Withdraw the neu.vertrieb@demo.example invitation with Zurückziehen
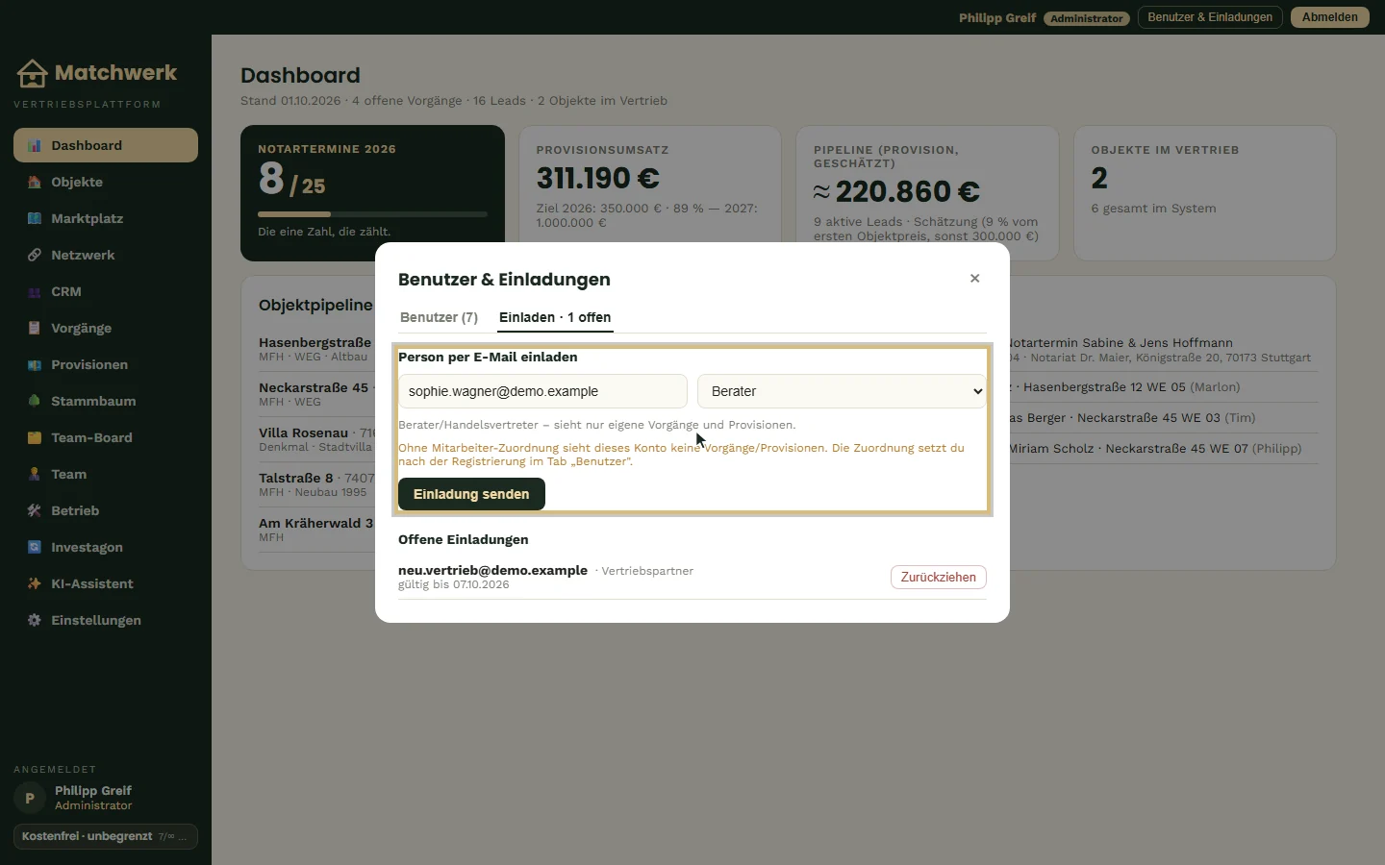 point(939,577)
